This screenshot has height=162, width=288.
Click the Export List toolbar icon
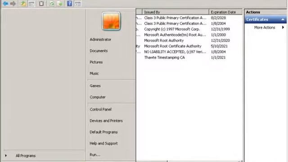[x=59, y=4]
